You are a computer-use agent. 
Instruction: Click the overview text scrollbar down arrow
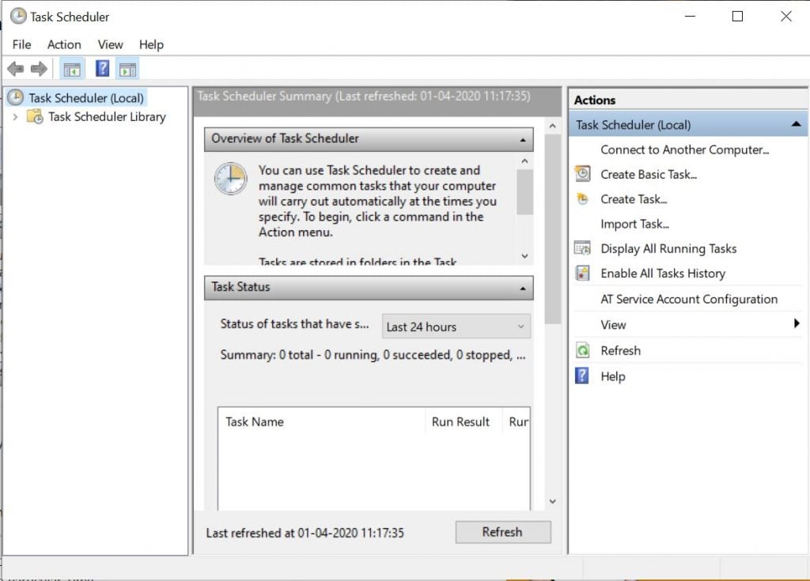pyautogui.click(x=525, y=256)
